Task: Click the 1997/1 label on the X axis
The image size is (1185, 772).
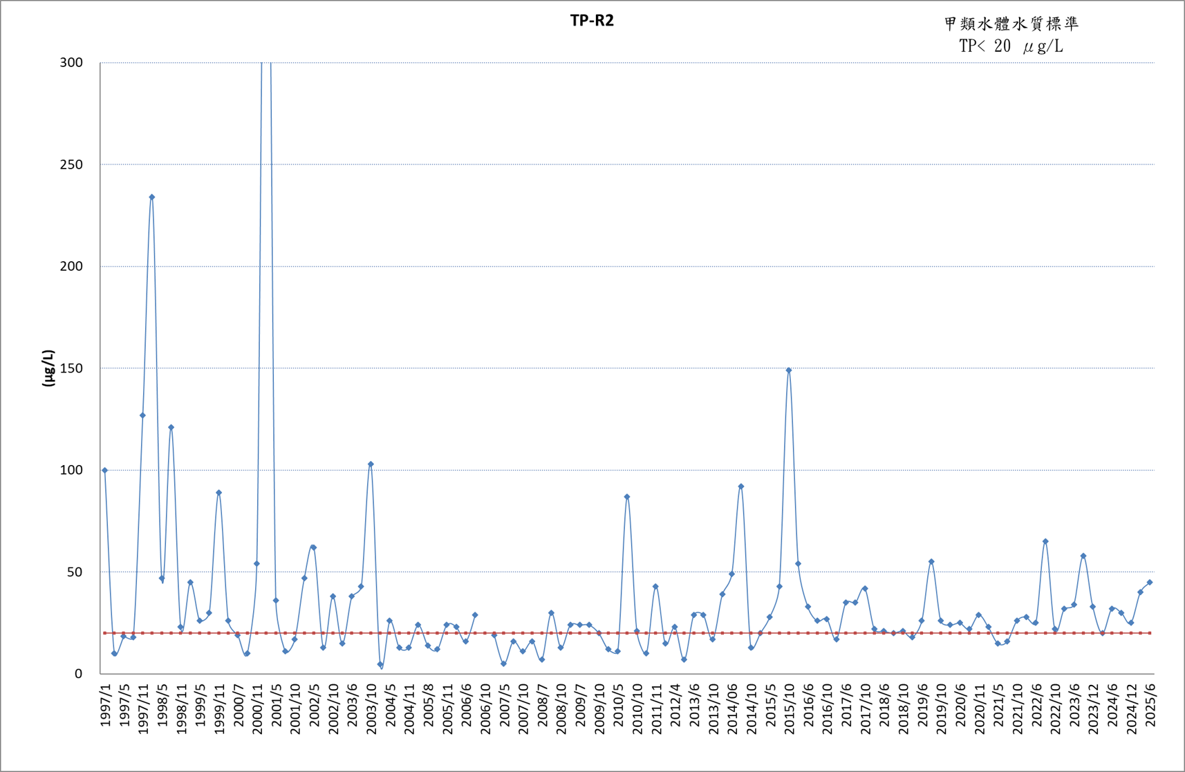Action: coord(106,706)
